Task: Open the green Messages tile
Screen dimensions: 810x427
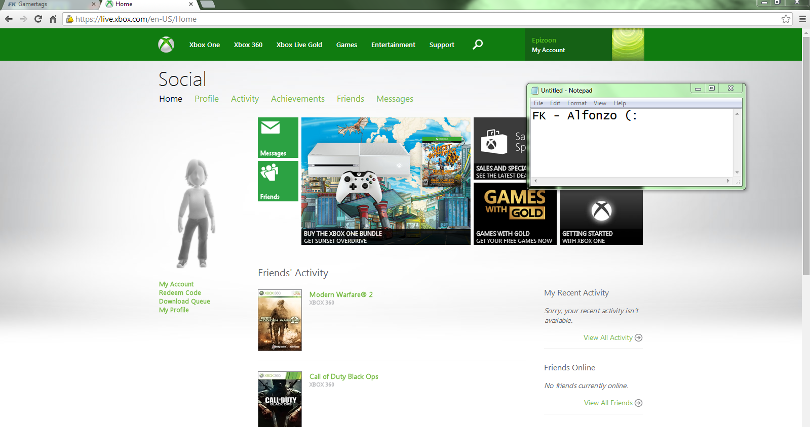Action: click(278, 138)
